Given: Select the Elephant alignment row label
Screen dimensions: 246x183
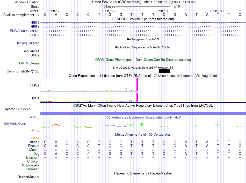Looking at the screenshot, I should coord(33,157).
